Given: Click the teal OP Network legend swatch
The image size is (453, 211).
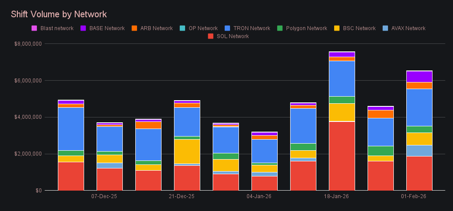Looking at the screenshot, I should pos(182,28).
